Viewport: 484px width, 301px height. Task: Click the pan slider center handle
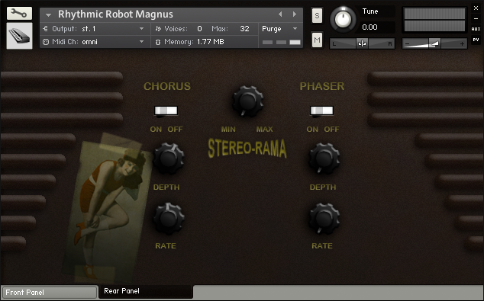pos(362,43)
